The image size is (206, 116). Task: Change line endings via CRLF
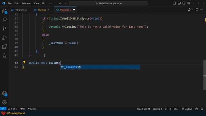click(x=176, y=109)
